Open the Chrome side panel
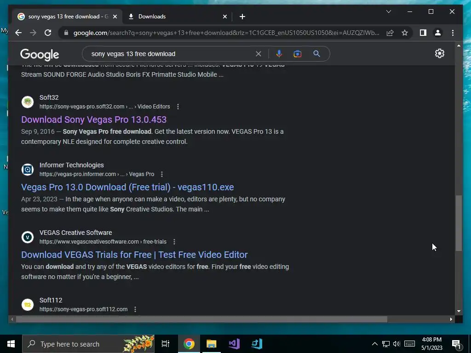Screen dimensions: 471x353 [x=423, y=33]
